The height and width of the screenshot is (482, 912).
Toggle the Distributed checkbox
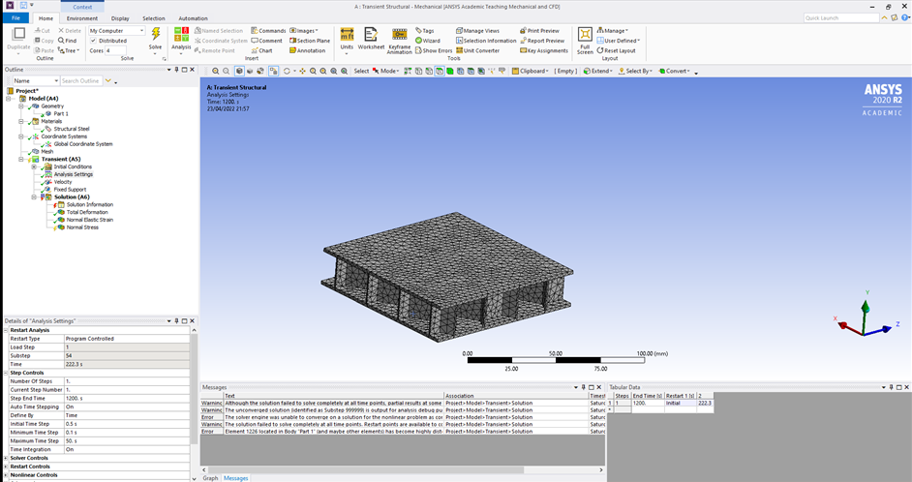click(x=93, y=41)
